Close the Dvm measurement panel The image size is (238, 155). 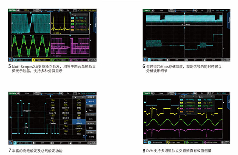pyautogui.click(x=212, y=97)
